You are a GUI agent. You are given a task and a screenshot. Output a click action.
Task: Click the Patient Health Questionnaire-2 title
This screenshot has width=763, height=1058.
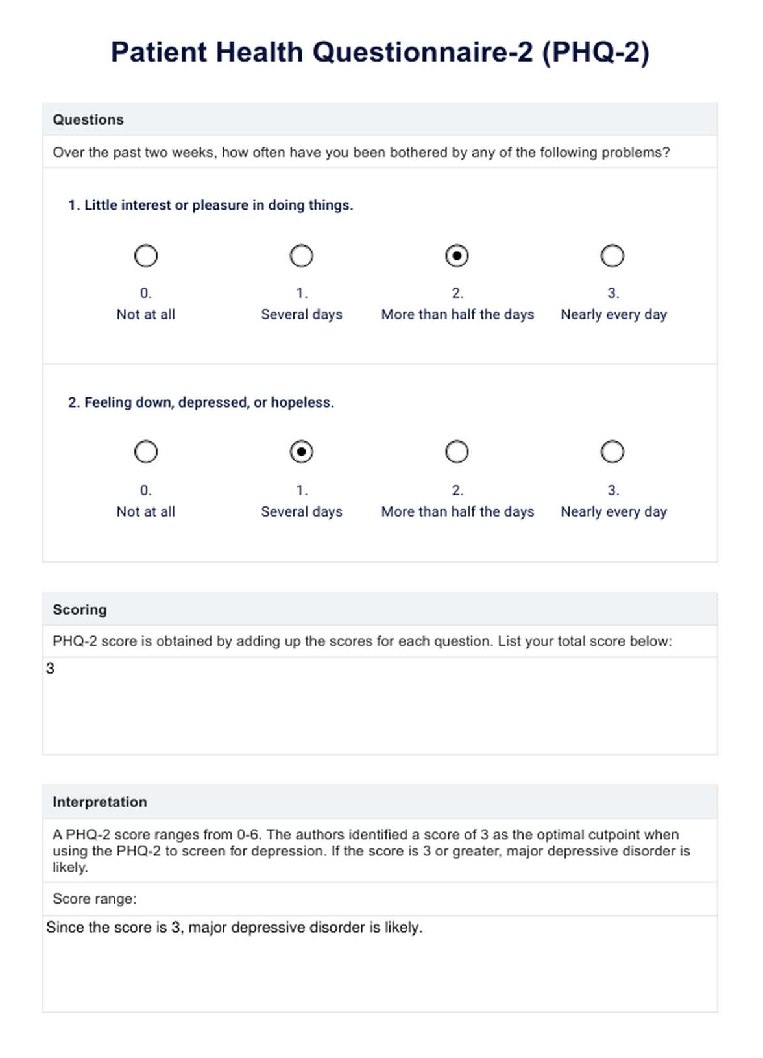click(380, 53)
